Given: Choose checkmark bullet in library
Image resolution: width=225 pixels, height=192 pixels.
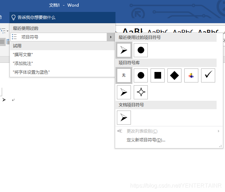Looking at the screenshot, I should coord(208,75).
